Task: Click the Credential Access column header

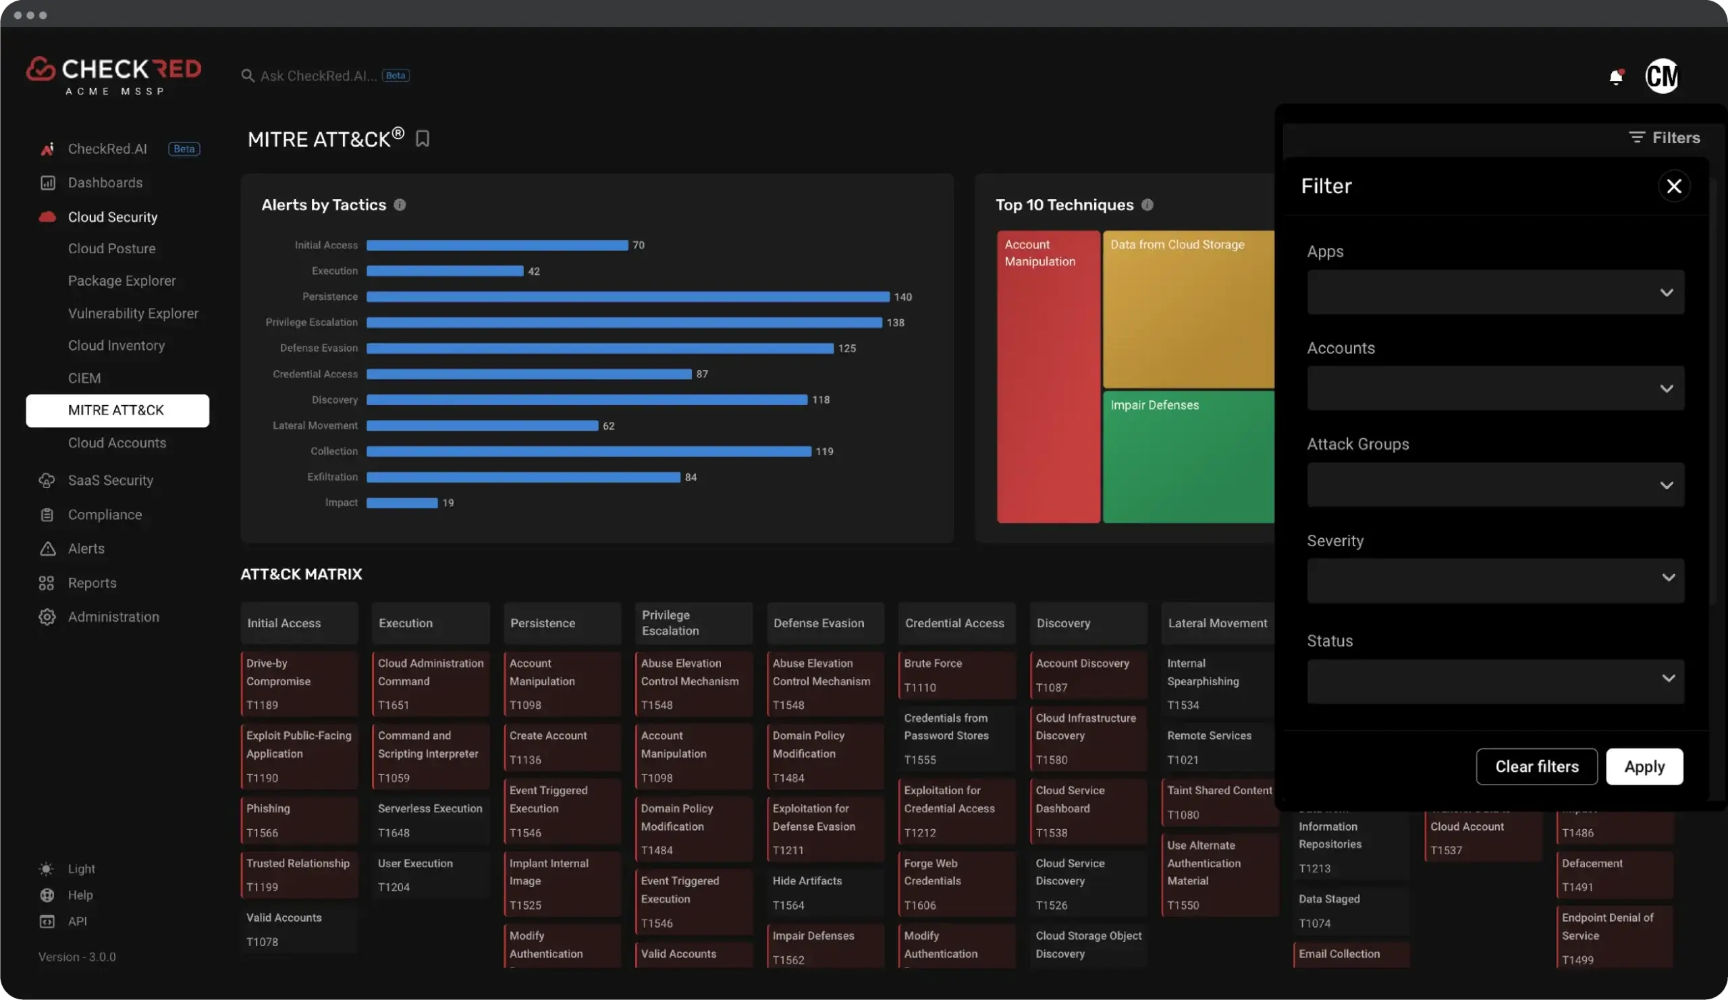Action: pos(956,623)
